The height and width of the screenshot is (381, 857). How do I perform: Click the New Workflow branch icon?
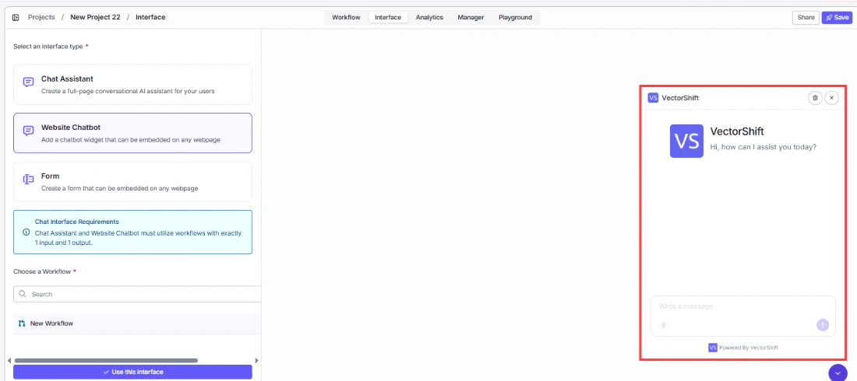tap(22, 323)
